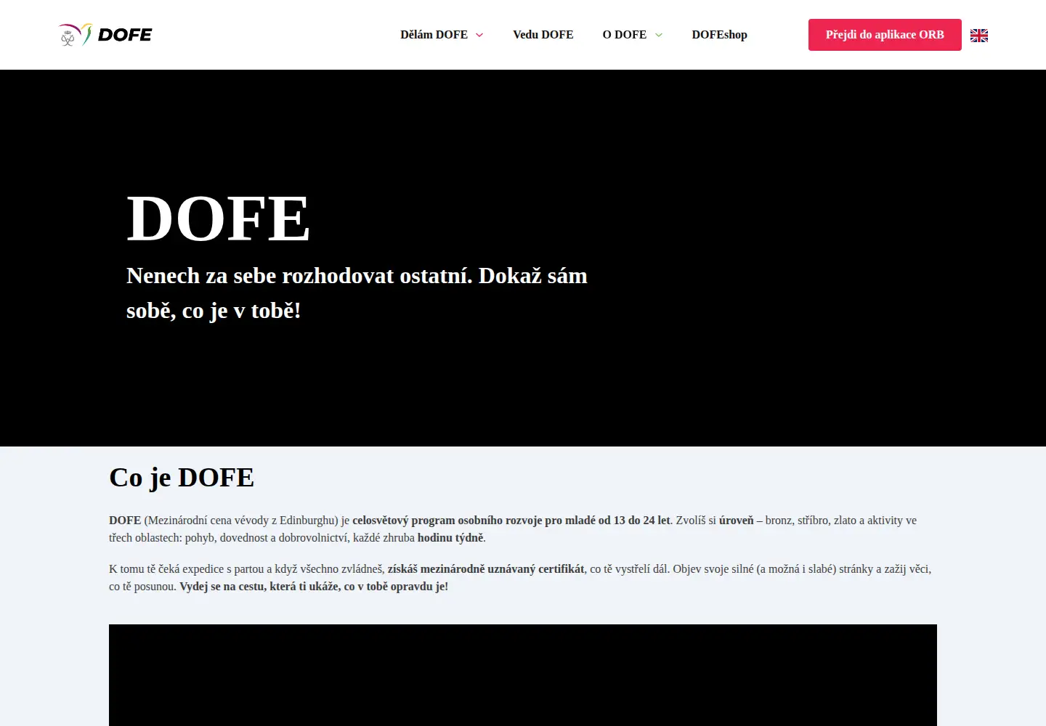Expand the Dělám DOFE dropdown chevron

(479, 35)
